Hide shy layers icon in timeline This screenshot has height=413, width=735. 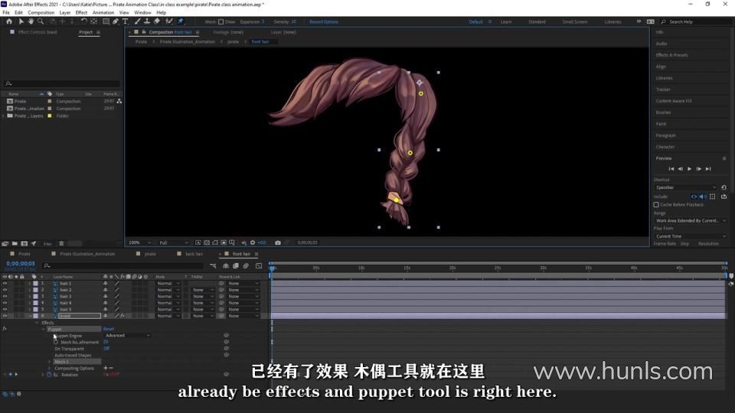226,266
